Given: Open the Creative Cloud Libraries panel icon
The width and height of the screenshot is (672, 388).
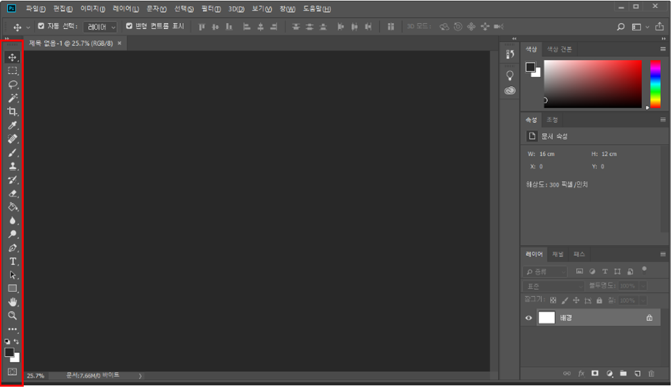Looking at the screenshot, I should [509, 90].
